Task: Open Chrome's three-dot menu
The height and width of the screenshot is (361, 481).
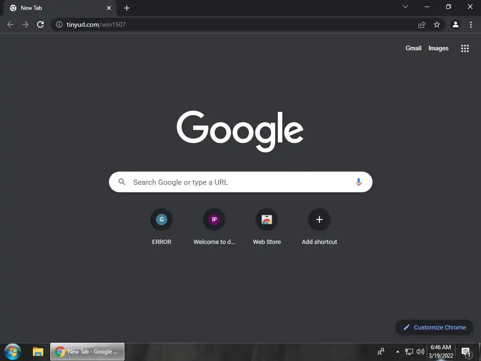Action: pos(471,24)
